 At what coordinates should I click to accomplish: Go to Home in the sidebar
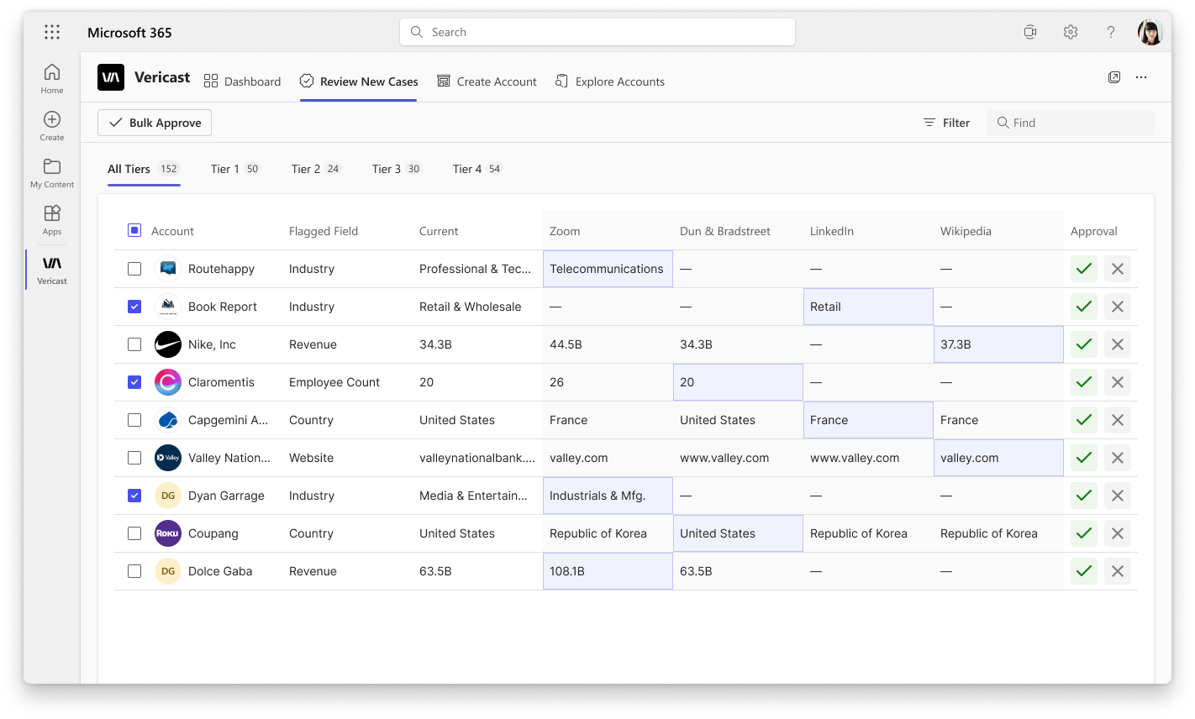tap(52, 78)
